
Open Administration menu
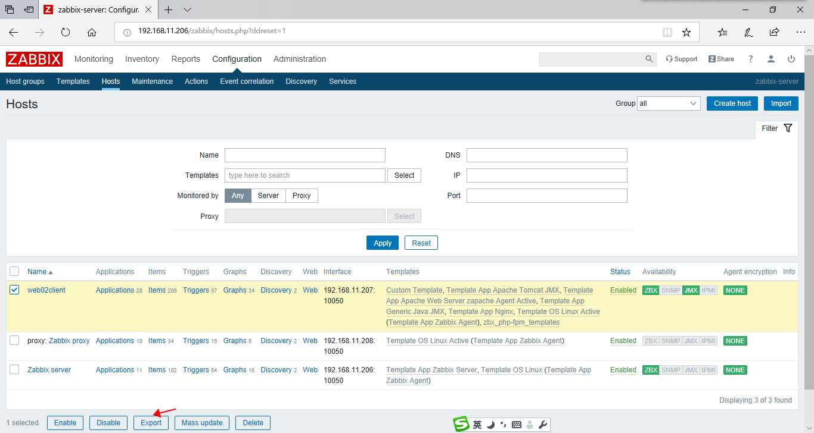pos(300,59)
